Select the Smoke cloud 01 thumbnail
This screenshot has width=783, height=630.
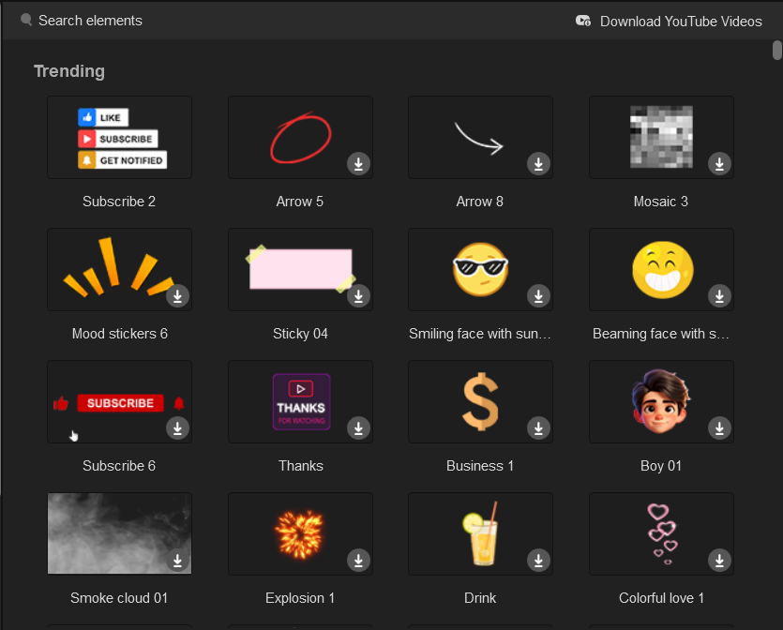pyautogui.click(x=119, y=533)
